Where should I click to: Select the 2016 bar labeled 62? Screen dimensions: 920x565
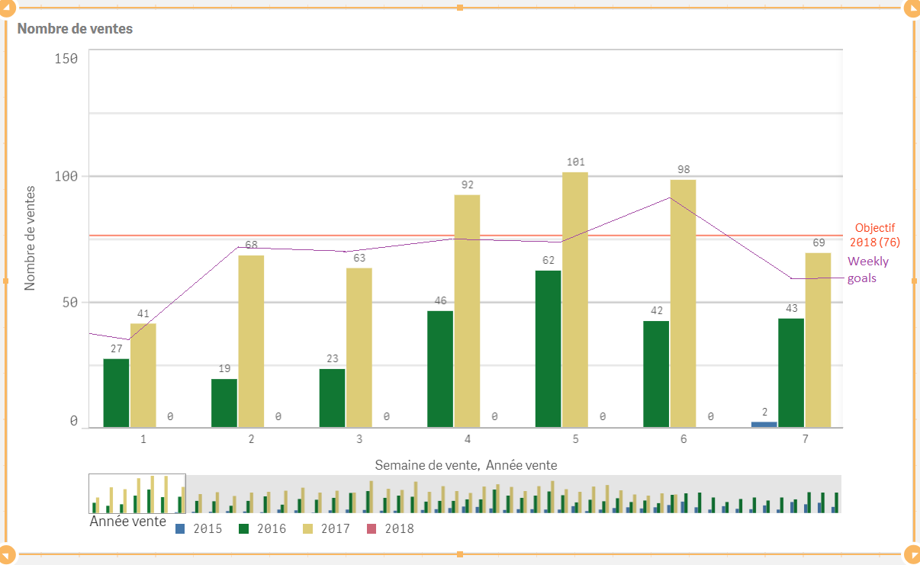tap(548, 349)
